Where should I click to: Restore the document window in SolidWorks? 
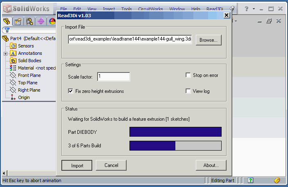pyautogui.click(x=269, y=21)
